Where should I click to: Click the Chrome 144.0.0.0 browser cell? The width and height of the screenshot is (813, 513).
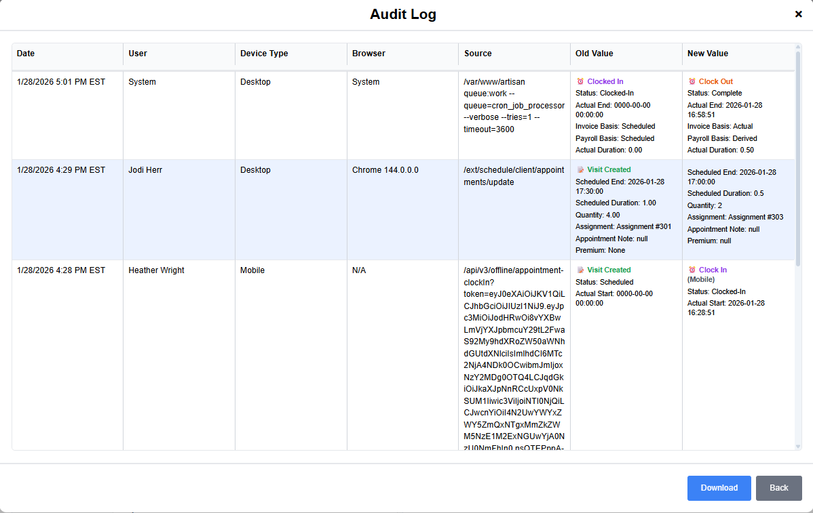click(x=385, y=170)
